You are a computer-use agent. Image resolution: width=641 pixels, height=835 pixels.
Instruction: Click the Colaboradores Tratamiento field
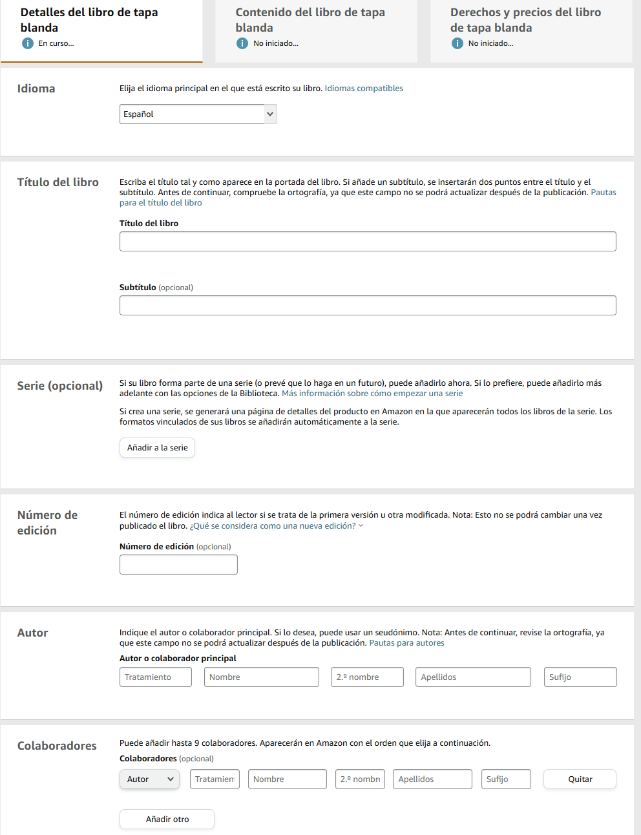pyautogui.click(x=215, y=779)
